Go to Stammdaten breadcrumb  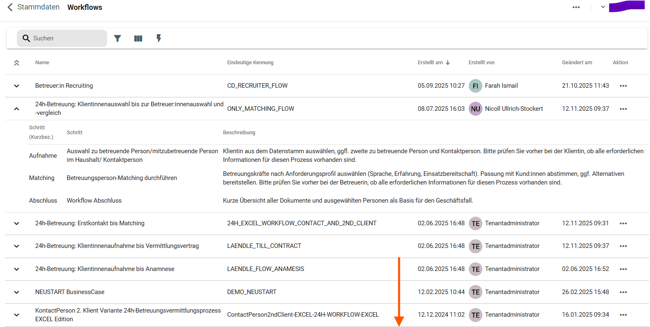38,7
